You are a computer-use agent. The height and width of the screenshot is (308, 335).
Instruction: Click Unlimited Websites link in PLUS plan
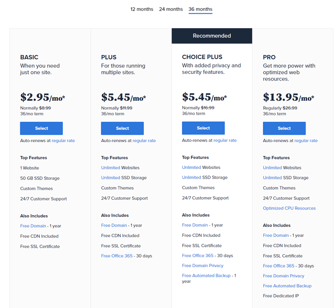tap(111, 168)
